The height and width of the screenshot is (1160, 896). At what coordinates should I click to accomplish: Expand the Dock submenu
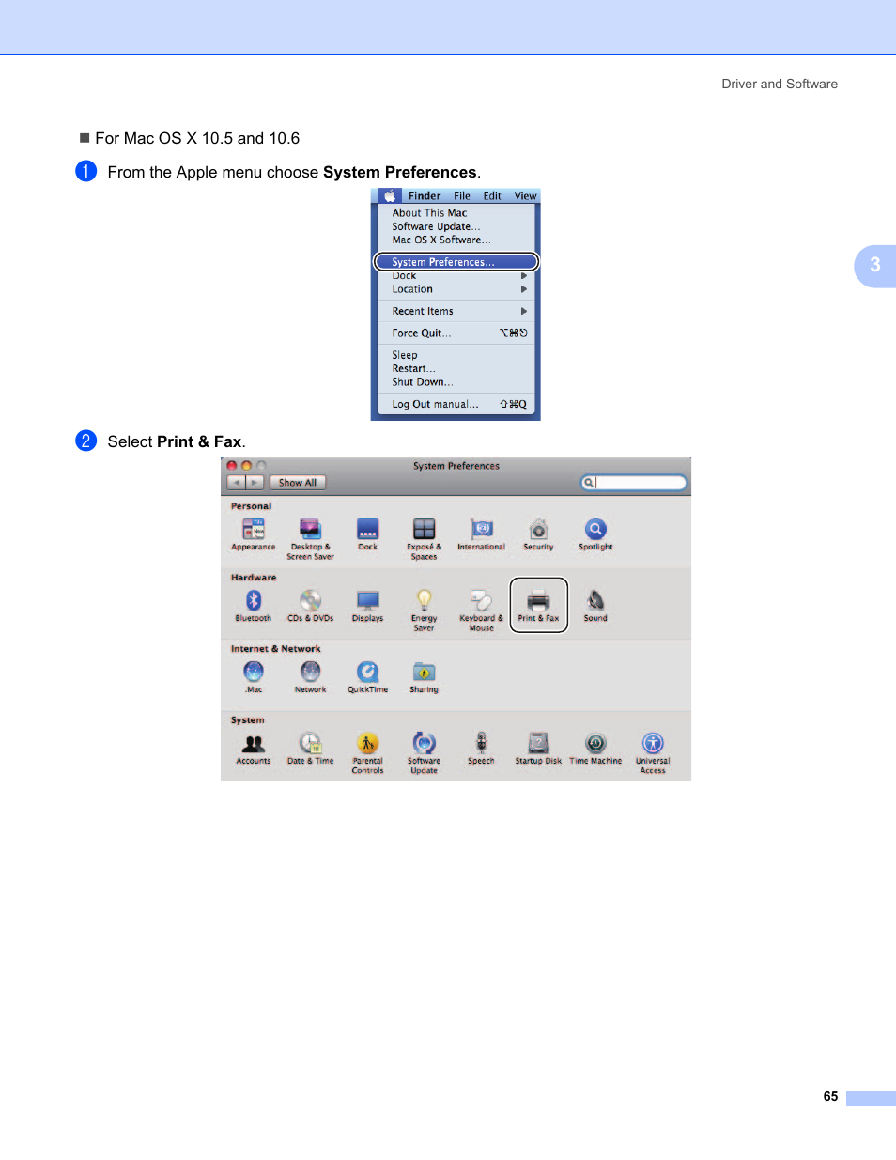456,276
